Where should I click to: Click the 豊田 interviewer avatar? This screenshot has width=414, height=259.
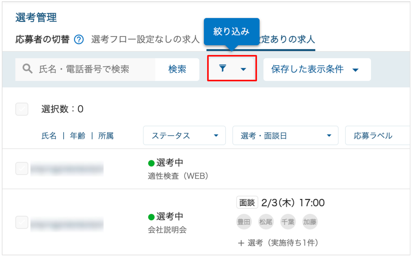pos(244,222)
